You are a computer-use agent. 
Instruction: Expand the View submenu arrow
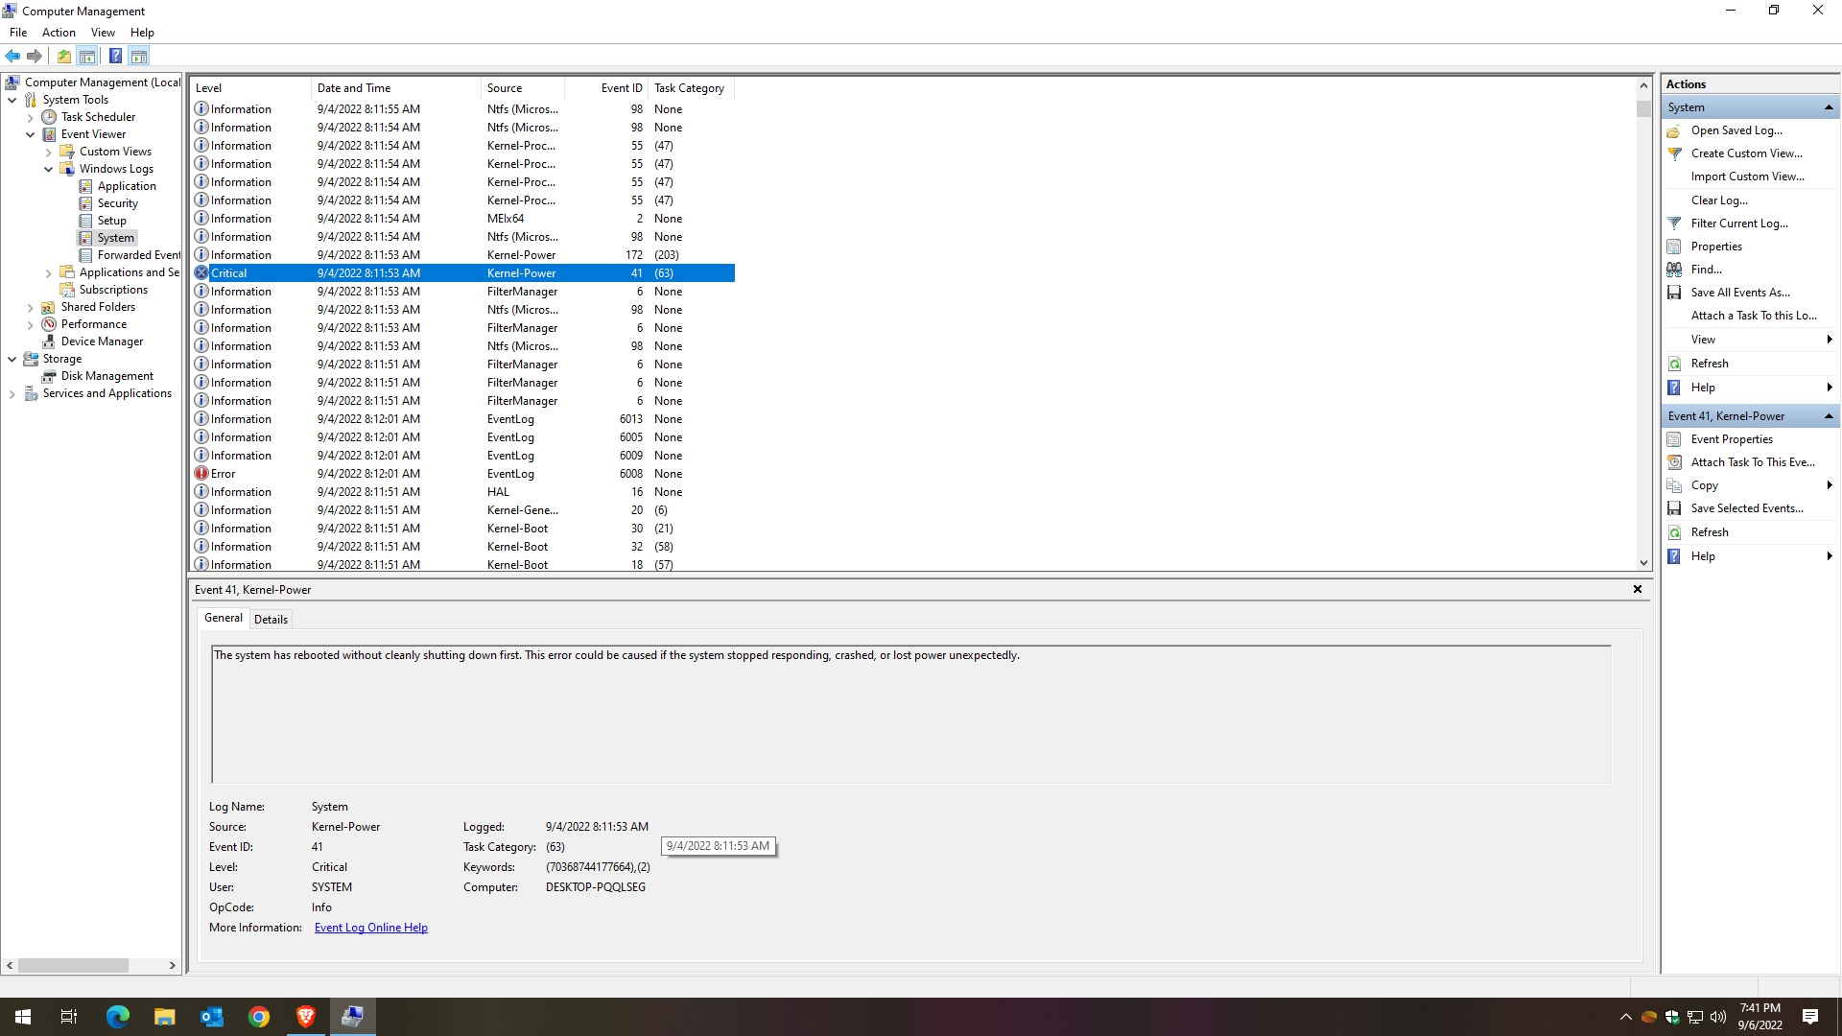[x=1829, y=340]
